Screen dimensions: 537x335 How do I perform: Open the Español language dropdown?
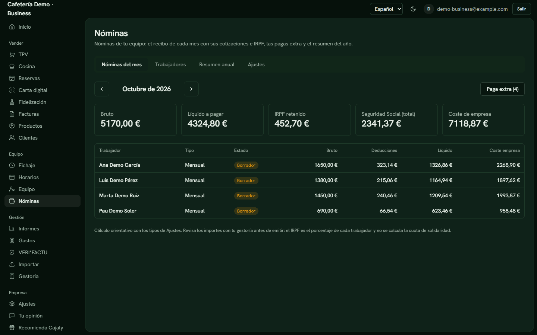386,9
